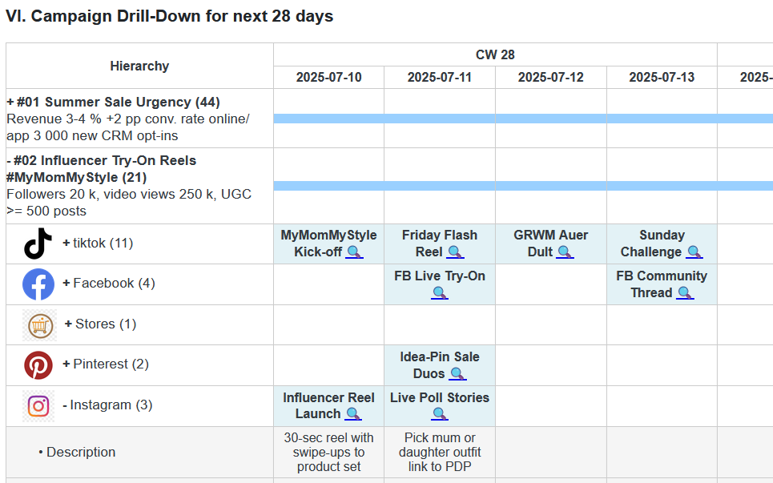This screenshot has width=773, height=483.
Task: Click the Stores shopping cart icon
Action: coord(39,324)
